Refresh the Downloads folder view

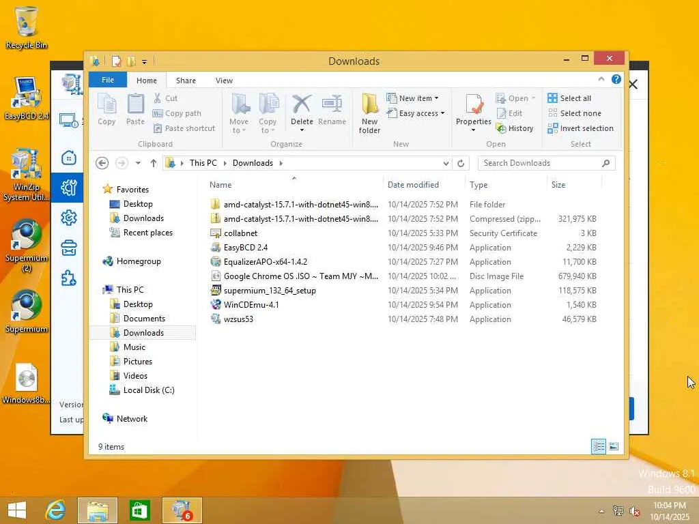pos(461,163)
